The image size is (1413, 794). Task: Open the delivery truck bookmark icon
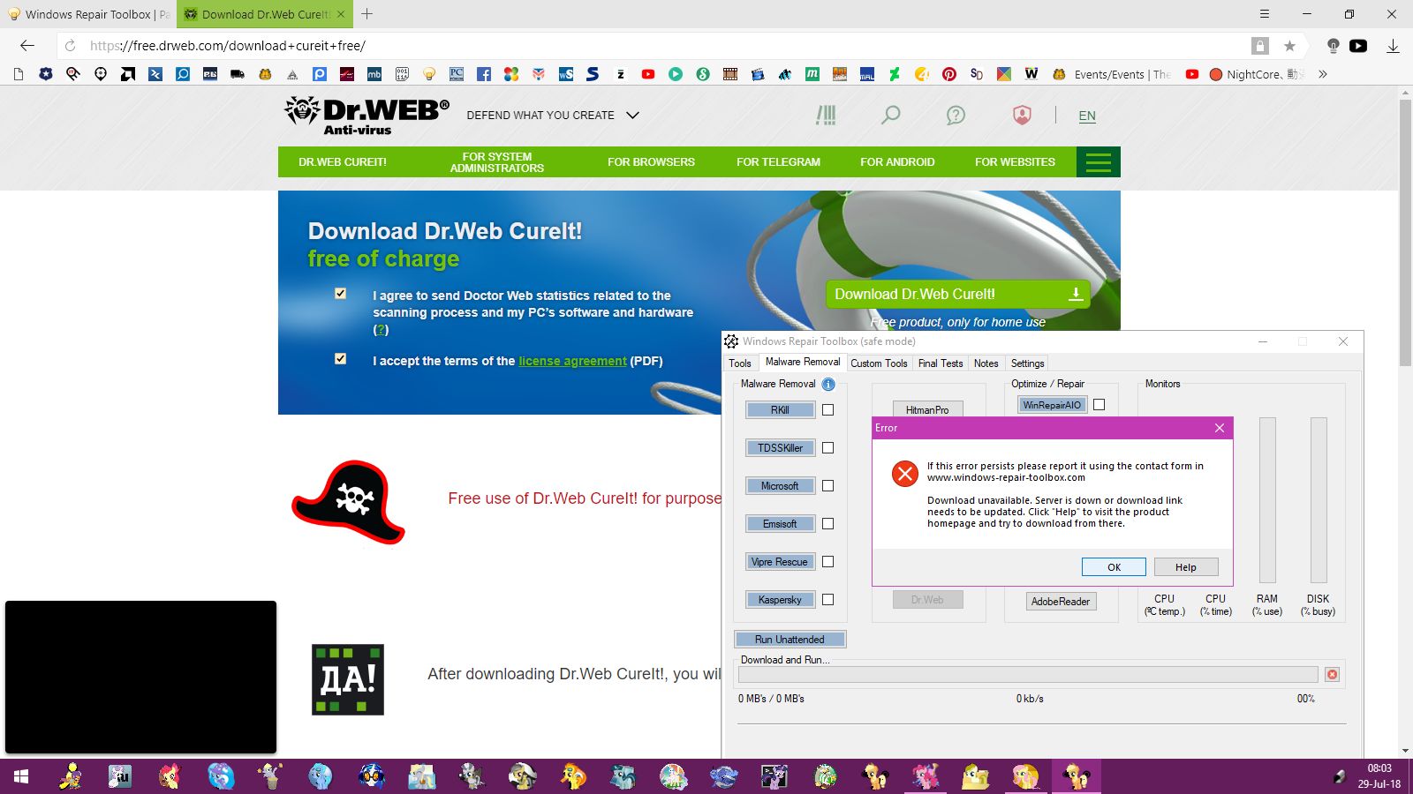[x=238, y=74]
